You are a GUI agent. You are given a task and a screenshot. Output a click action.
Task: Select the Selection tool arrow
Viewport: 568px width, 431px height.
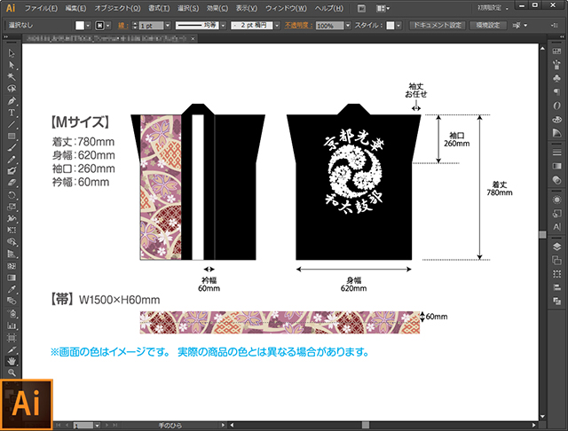(x=12, y=53)
